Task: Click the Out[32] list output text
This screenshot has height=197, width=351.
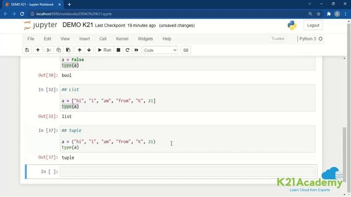Action: [67, 117]
